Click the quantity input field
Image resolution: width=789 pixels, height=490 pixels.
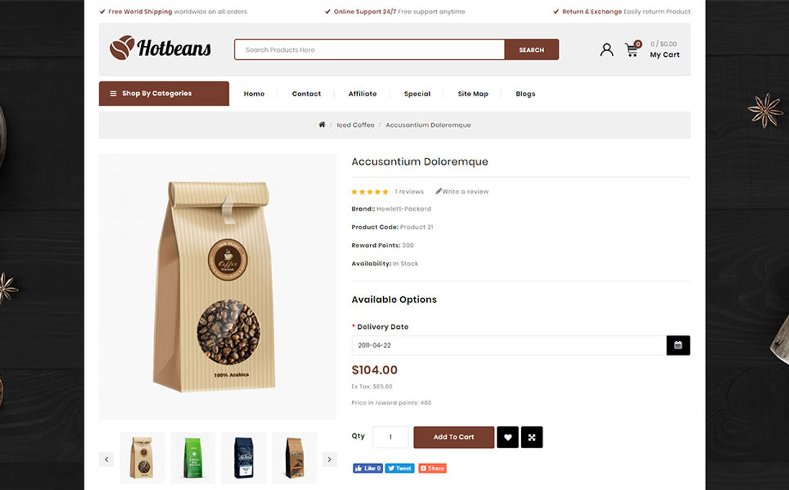[x=390, y=437]
